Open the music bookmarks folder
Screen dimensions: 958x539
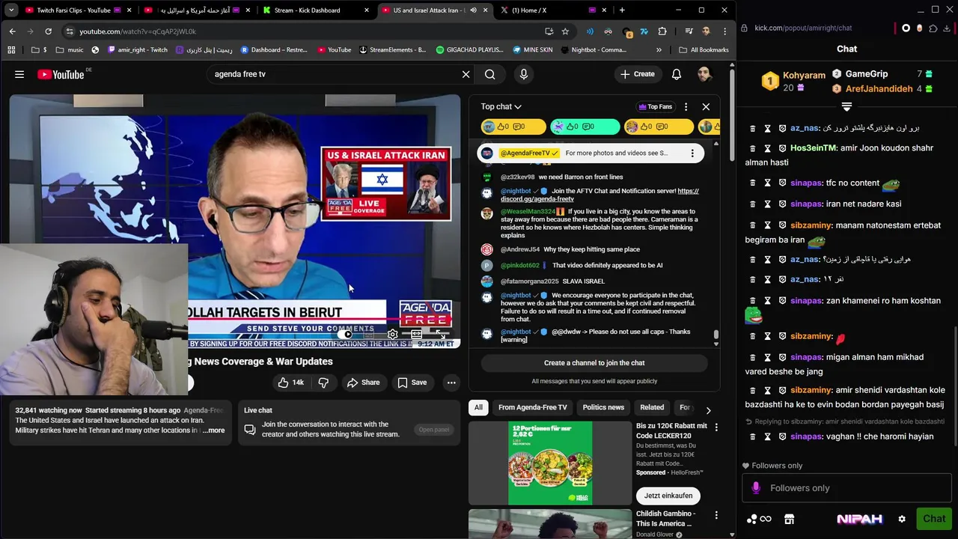(x=70, y=50)
